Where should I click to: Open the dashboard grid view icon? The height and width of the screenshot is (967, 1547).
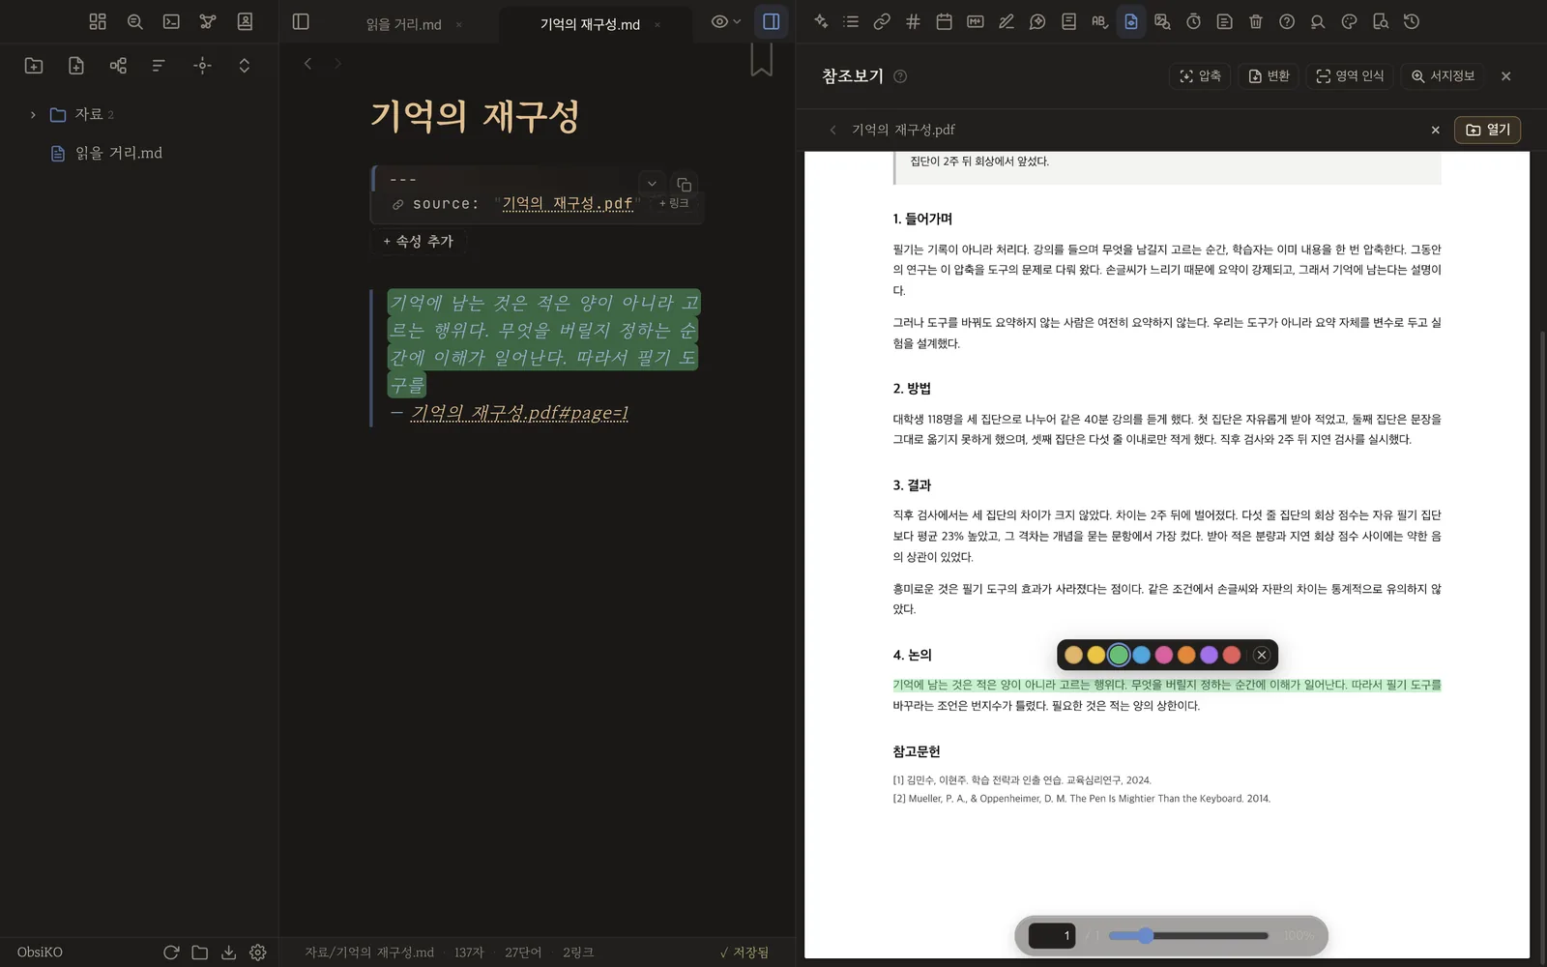(x=98, y=21)
